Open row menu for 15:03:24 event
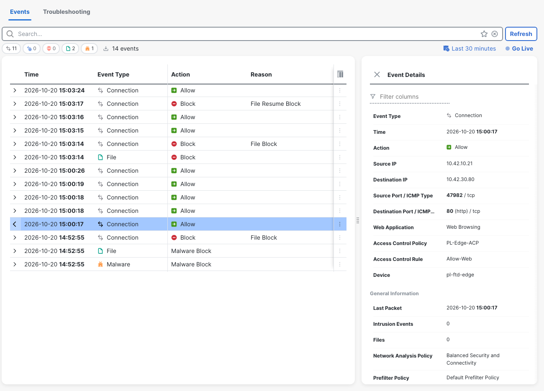The height and width of the screenshot is (391, 544). click(x=340, y=90)
